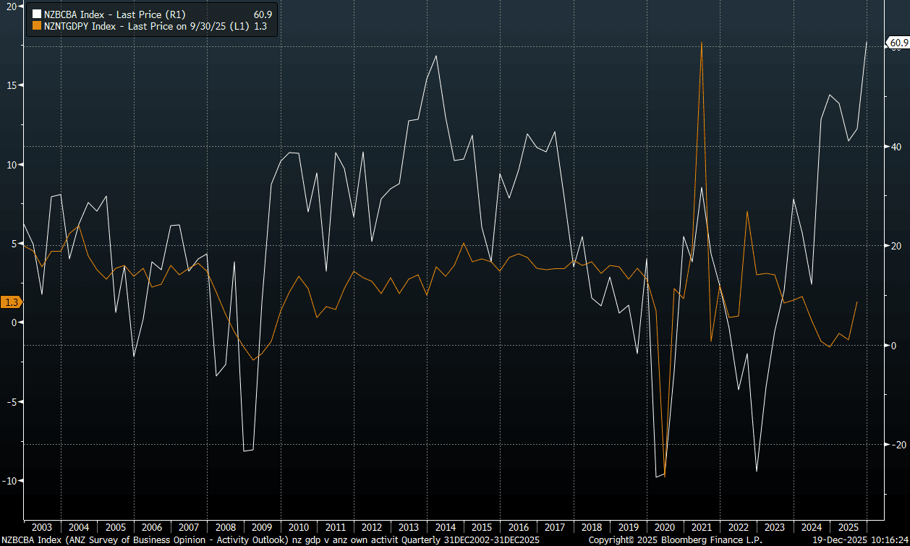Click the -10 tick on left axis
Viewport: 910px width, 546px height.
[9, 480]
